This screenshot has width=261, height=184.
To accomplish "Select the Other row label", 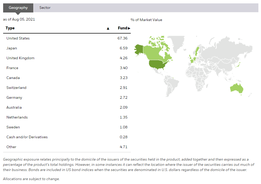I will [11, 147].
